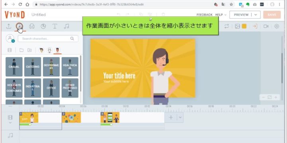Image resolution: width=287 pixels, height=143 pixels.
Task: Expand the PREVIEW options arrow
Action: (256, 15)
